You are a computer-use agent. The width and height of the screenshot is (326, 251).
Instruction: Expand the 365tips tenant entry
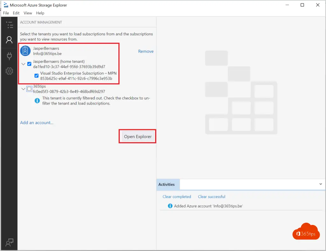pos(23,89)
